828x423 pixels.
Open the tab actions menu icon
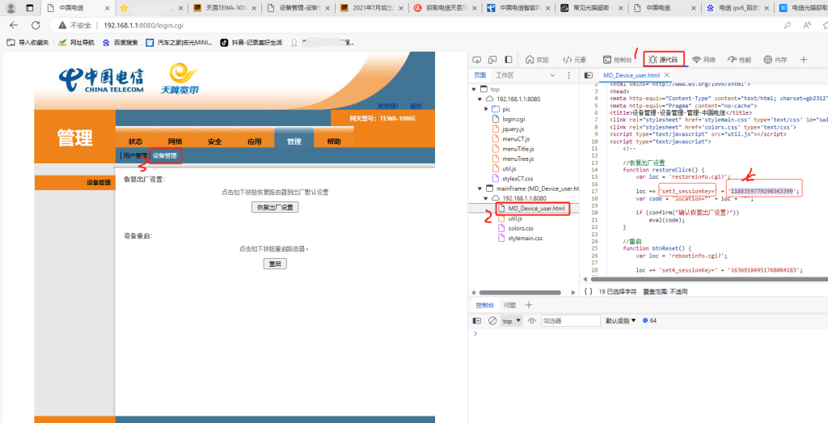click(x=30, y=8)
